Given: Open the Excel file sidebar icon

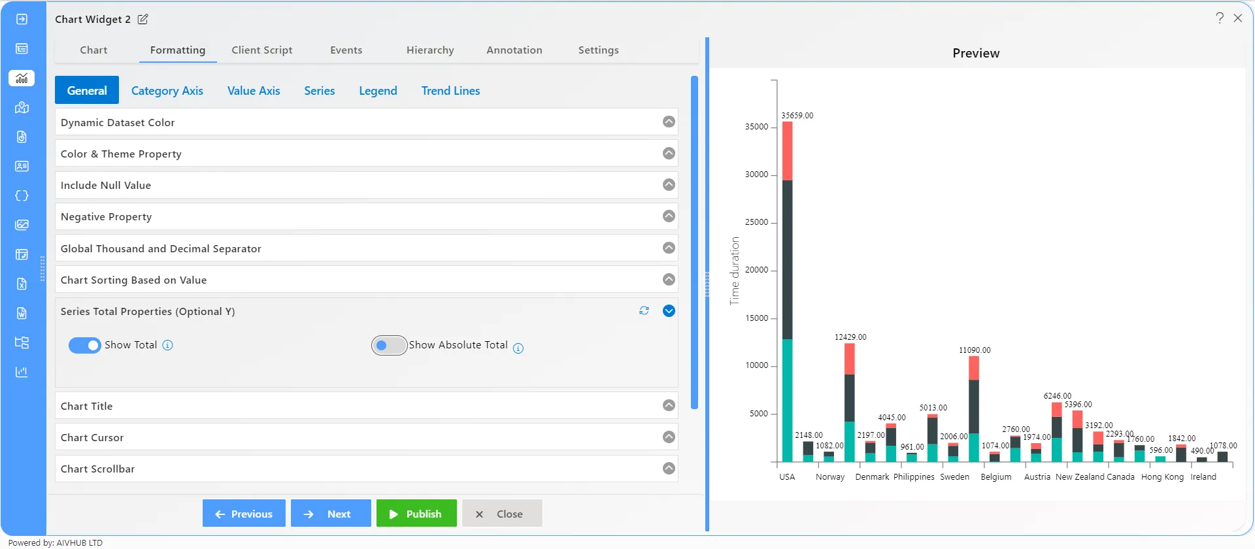Looking at the screenshot, I should [x=22, y=284].
